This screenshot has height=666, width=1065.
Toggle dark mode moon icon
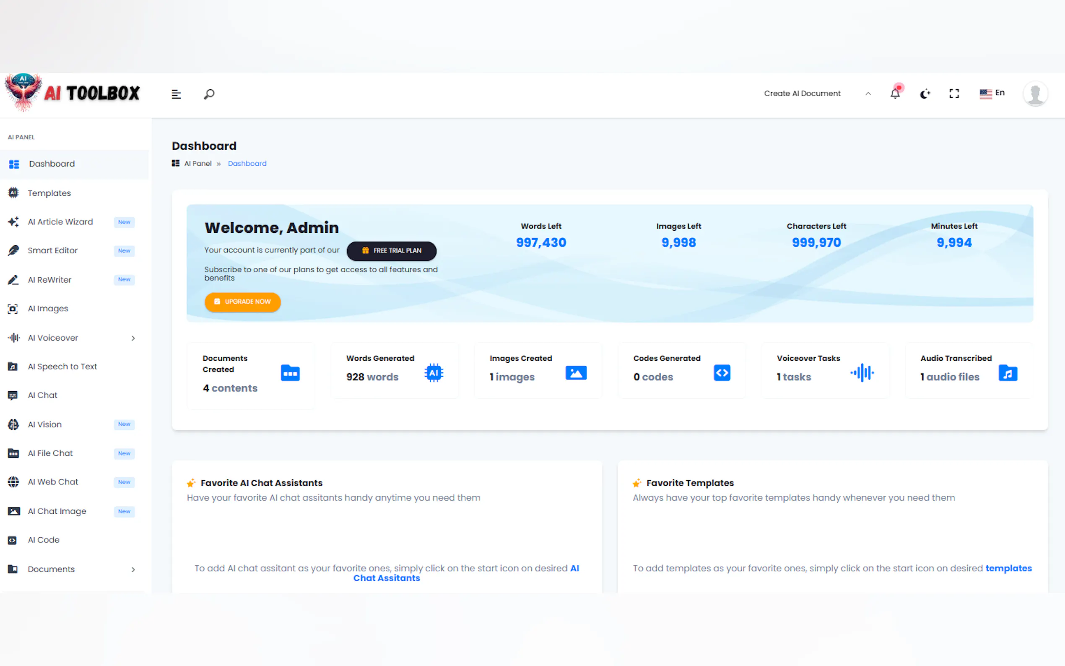click(925, 94)
